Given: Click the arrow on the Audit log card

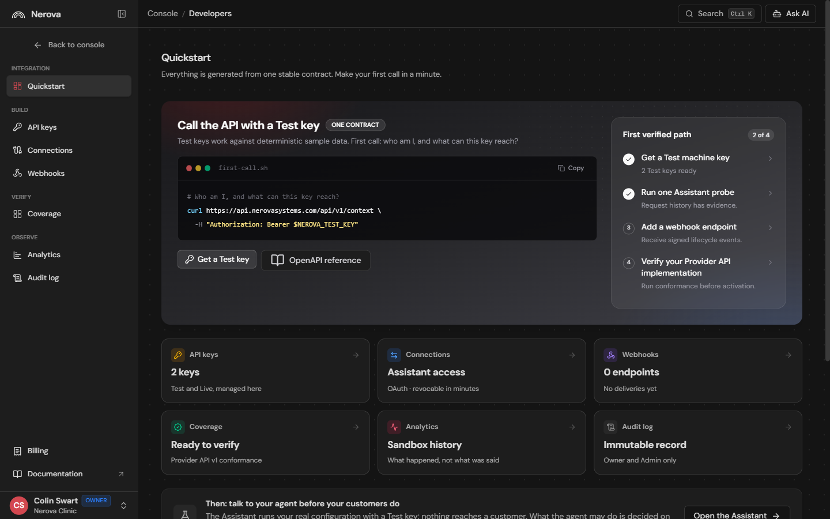Looking at the screenshot, I should (788, 427).
